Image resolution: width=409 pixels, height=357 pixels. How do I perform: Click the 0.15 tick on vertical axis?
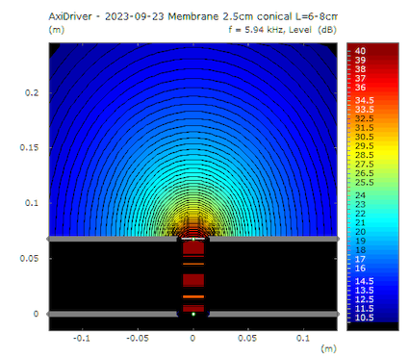29,148
